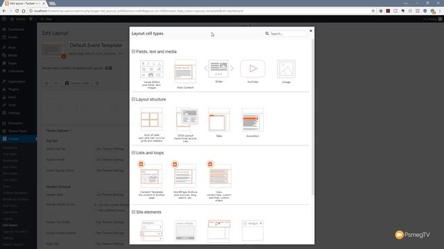Pick the single Widget cell icon

253,230
